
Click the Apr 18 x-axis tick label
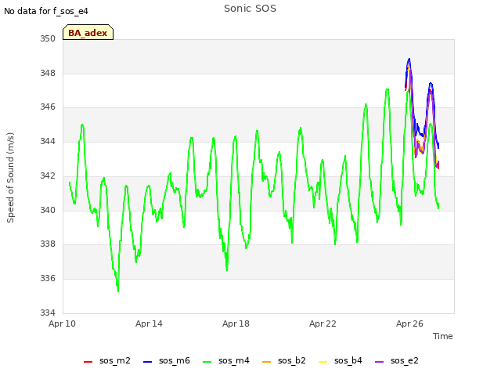pyautogui.click(x=236, y=324)
